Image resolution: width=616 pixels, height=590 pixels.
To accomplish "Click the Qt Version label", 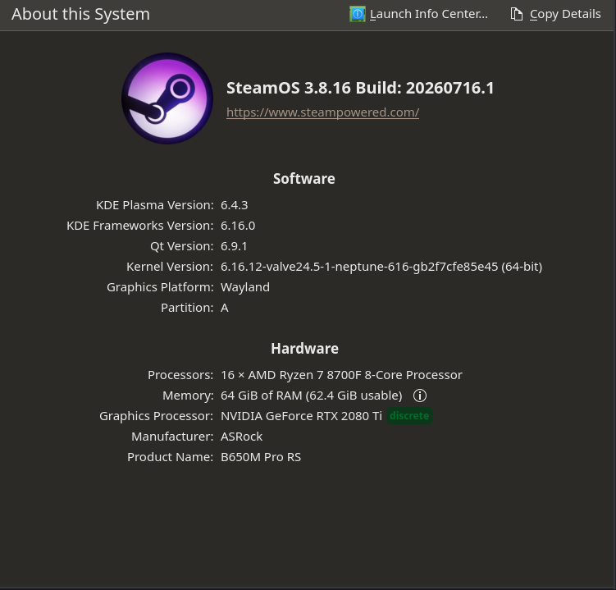I will click(182, 246).
